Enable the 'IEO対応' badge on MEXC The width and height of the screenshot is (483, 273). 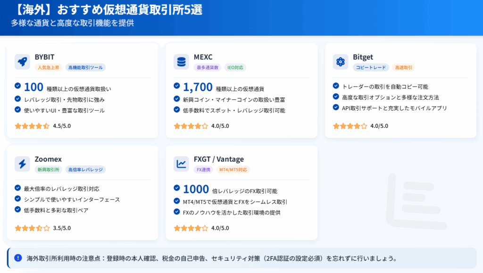pos(235,68)
